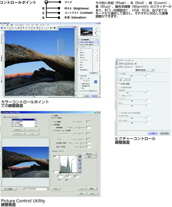172x207 pixels.
Task: Check the オート box beside 輪郭強調
Action: (68, 128)
